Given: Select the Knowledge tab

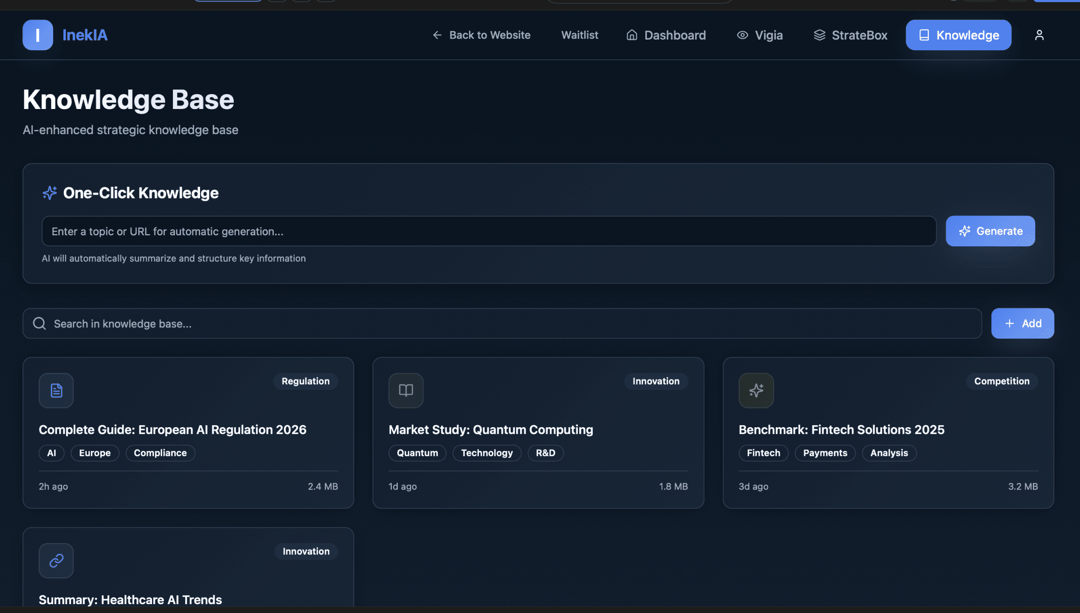Looking at the screenshot, I should (958, 35).
